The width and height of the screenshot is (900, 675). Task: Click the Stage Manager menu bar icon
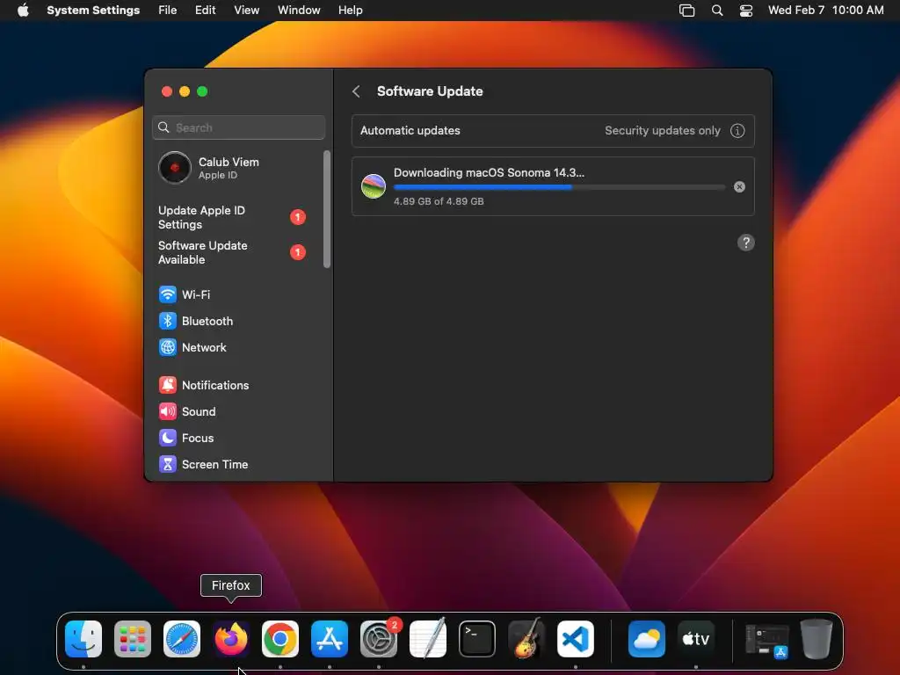click(687, 11)
